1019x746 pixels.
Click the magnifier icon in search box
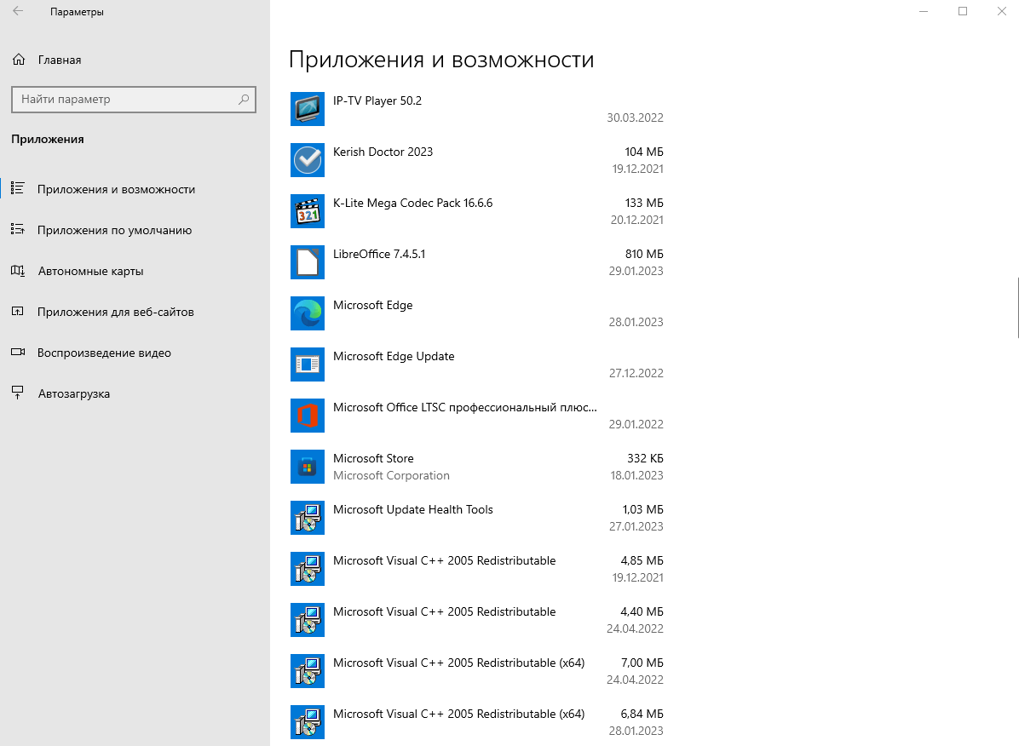coord(244,100)
